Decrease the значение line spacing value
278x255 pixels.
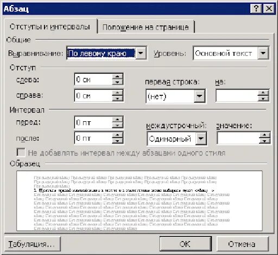tap(264, 141)
